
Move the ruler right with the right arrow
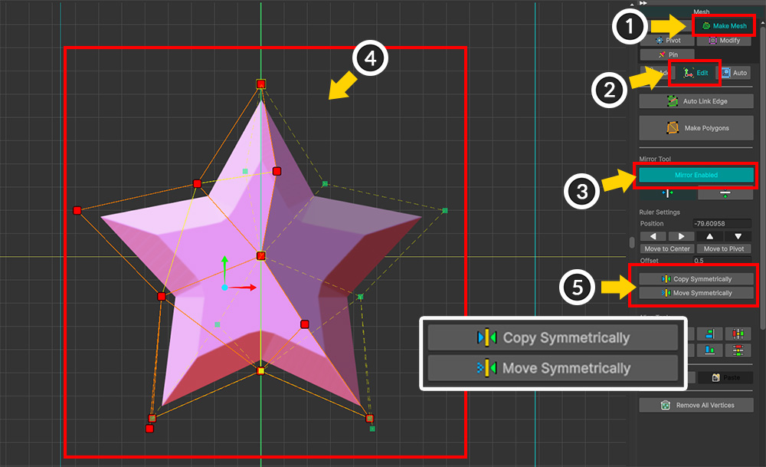[681, 237]
